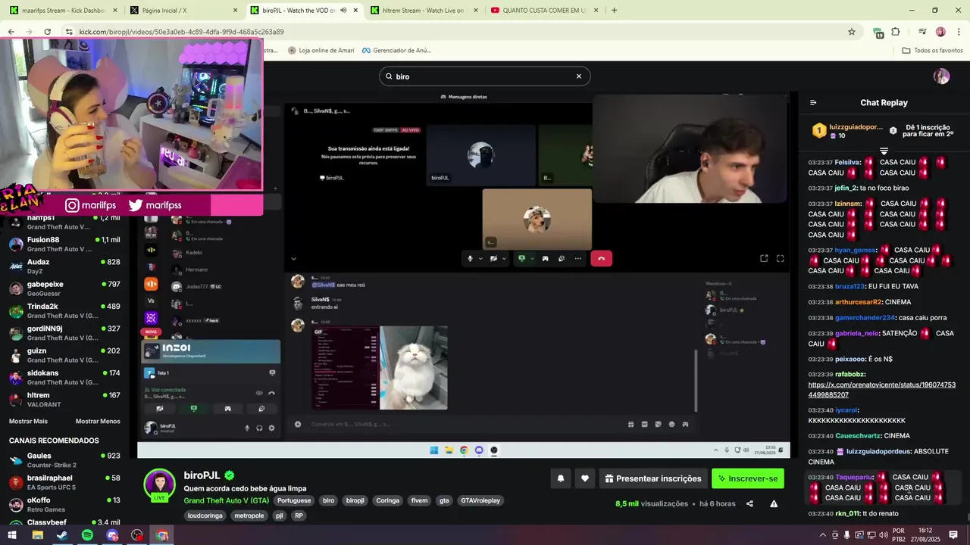Show hidden system tray icons
This screenshot has height=545, width=970.
pos(823,535)
